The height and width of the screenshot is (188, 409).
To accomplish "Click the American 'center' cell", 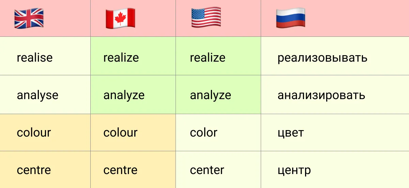I will point(218,170).
